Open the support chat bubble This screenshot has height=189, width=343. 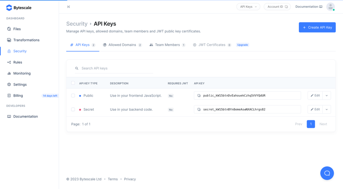[327, 173]
